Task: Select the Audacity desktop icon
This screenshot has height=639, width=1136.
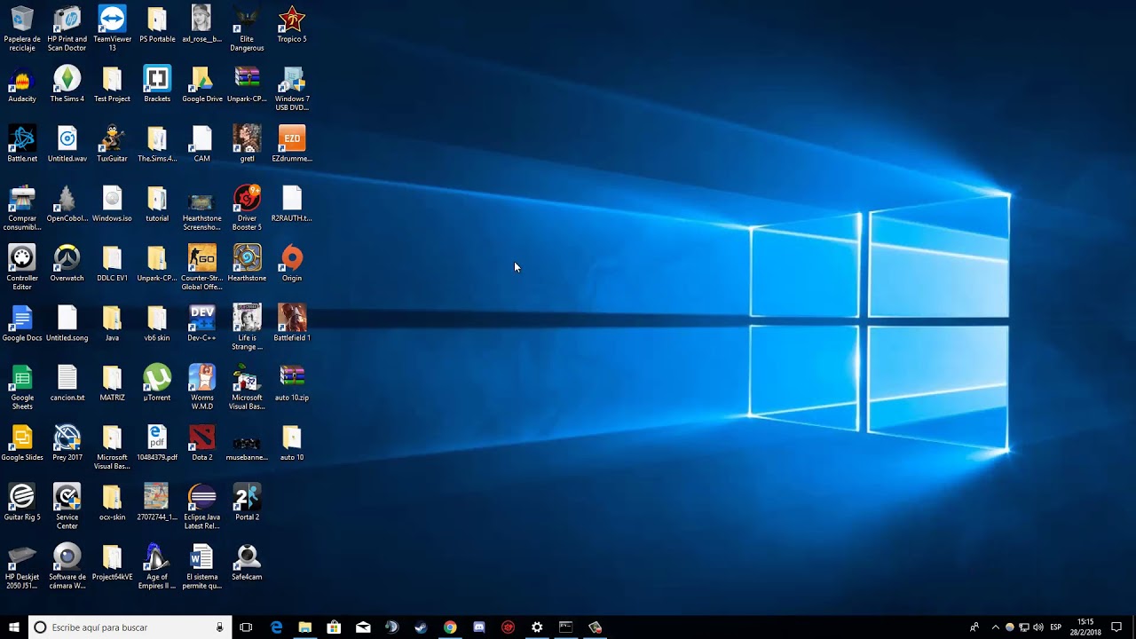Action: click(22, 84)
